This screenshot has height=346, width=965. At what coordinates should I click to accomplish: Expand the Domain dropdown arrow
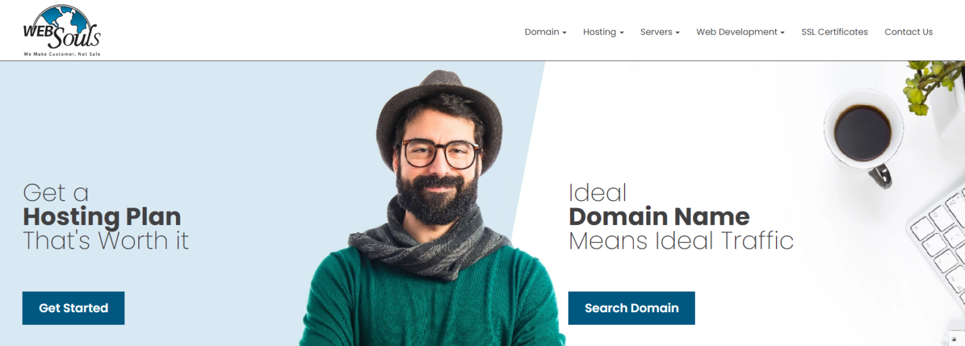[564, 33]
